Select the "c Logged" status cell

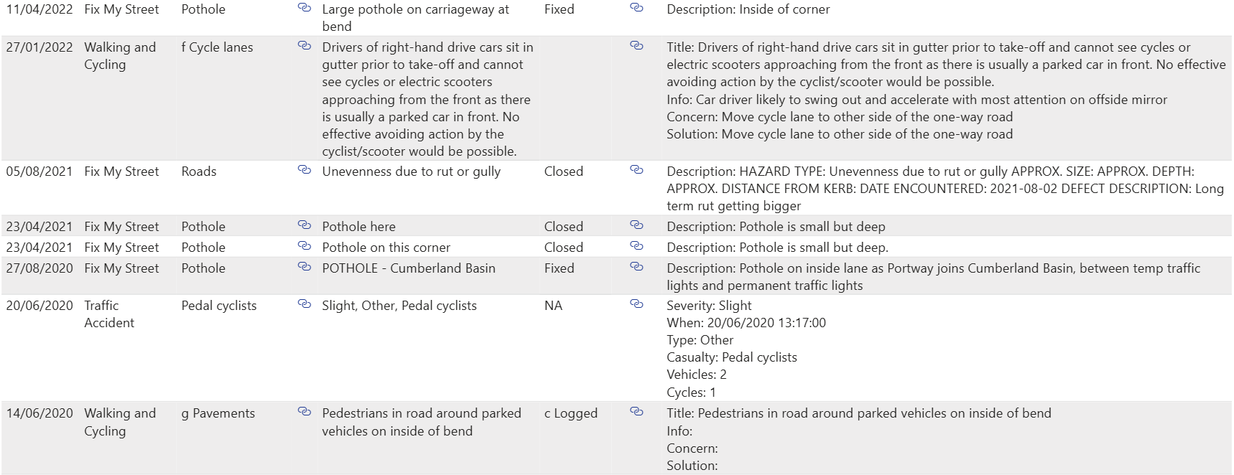tap(571, 413)
